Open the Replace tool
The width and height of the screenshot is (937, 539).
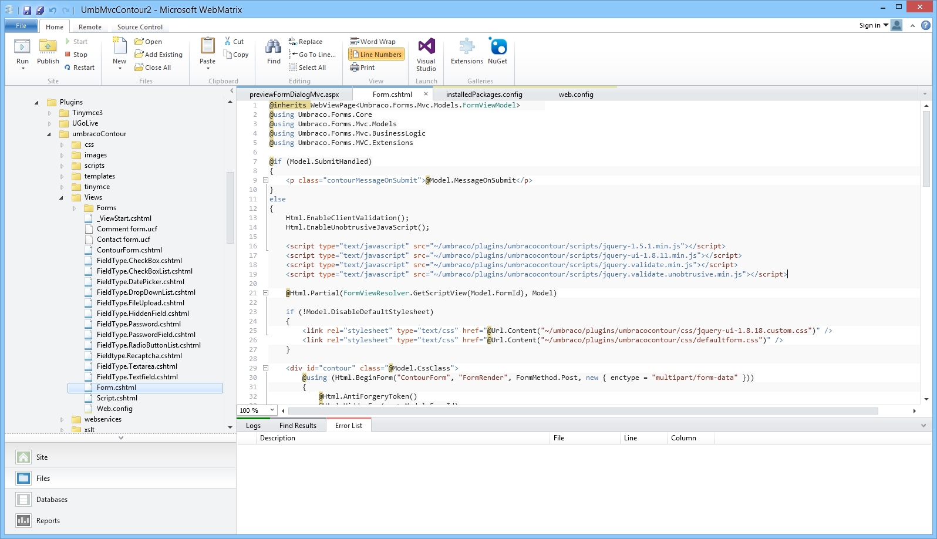305,42
